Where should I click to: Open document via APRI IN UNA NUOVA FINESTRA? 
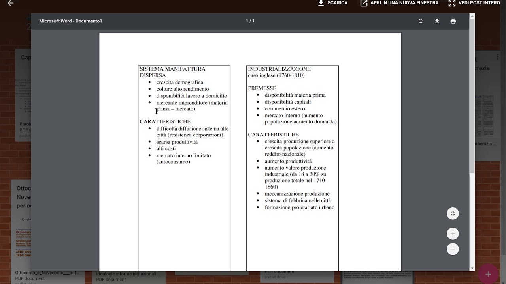[399, 3]
